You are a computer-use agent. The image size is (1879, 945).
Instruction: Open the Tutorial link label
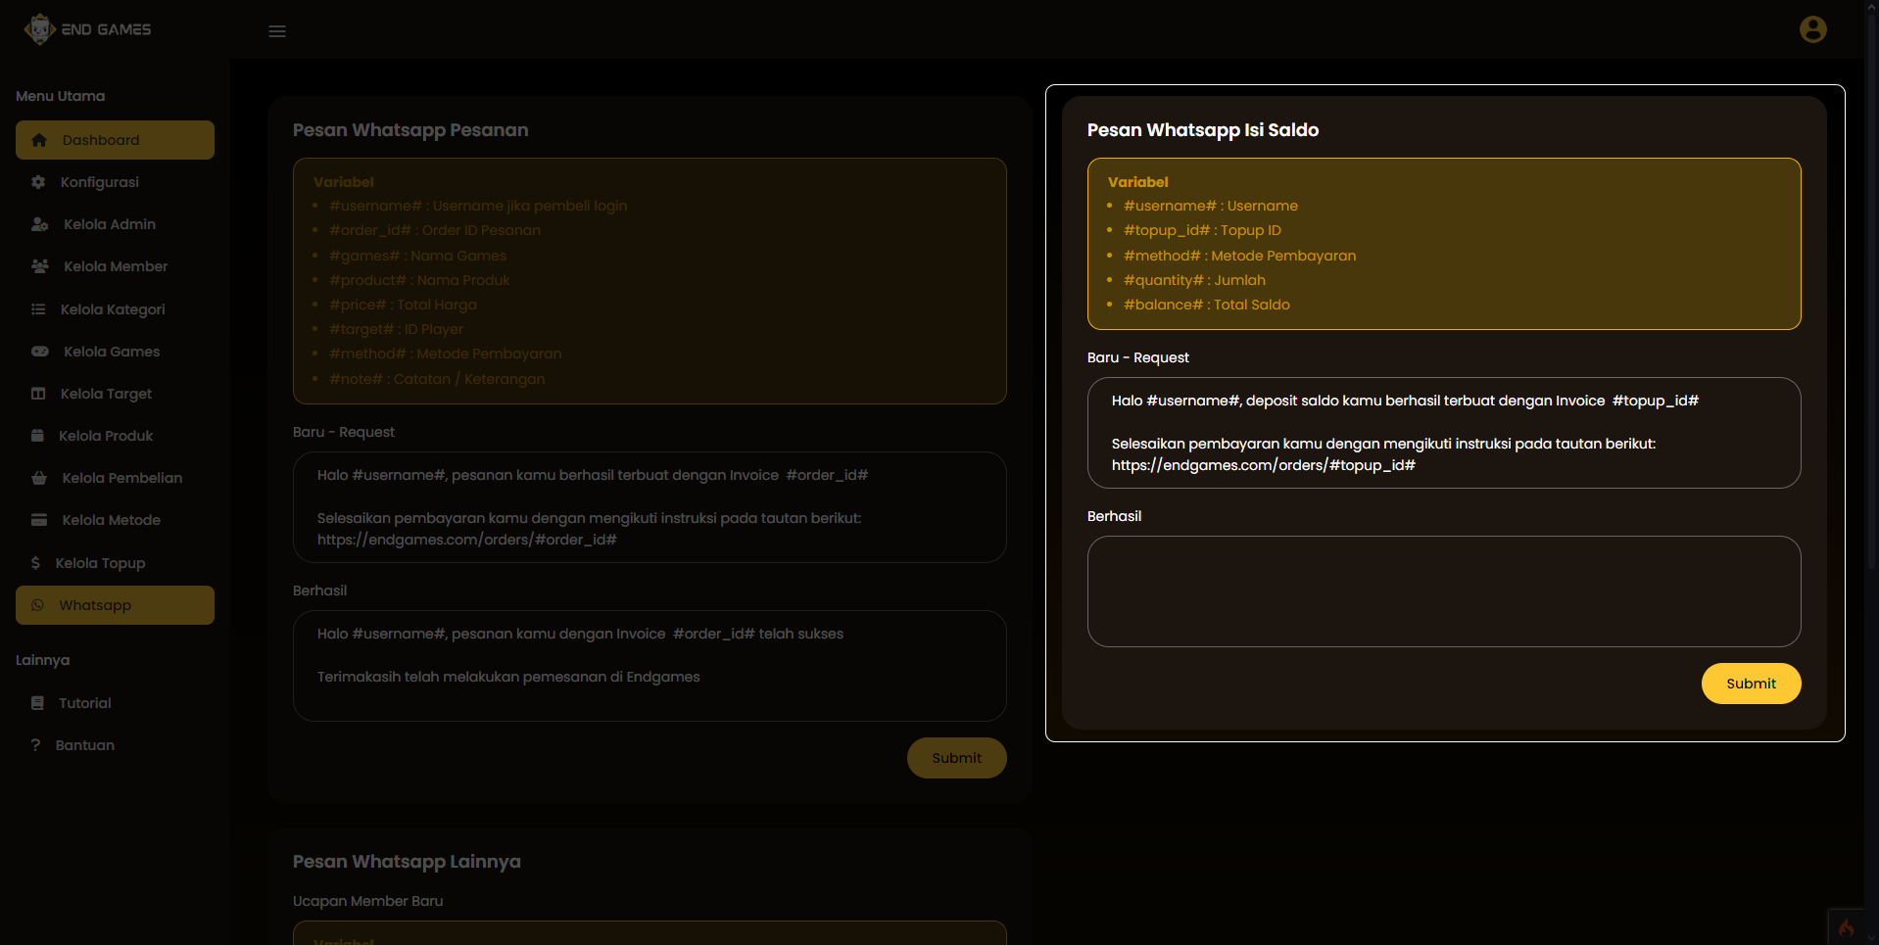coord(85,703)
